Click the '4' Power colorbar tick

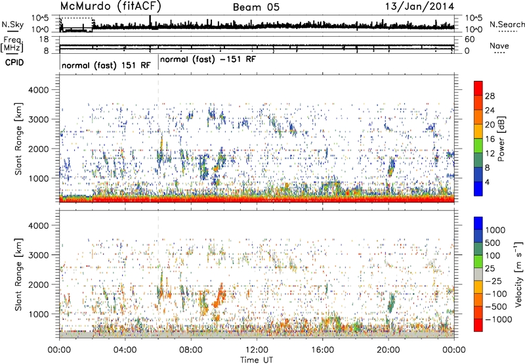pyautogui.click(x=487, y=182)
